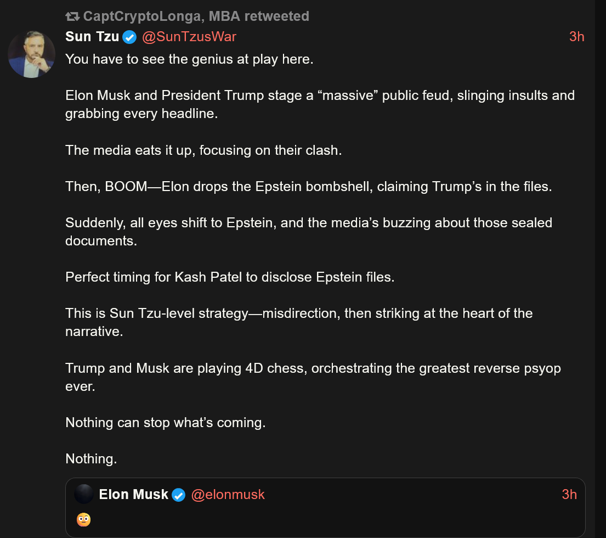Screen dimensions: 606x538
Task: Click Sun Tzu's blue verified badge
Action: click(129, 37)
